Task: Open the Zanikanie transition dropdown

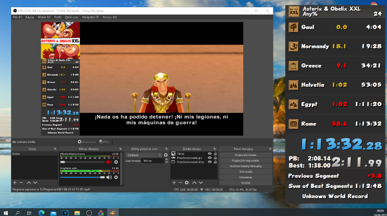Action: point(144,155)
